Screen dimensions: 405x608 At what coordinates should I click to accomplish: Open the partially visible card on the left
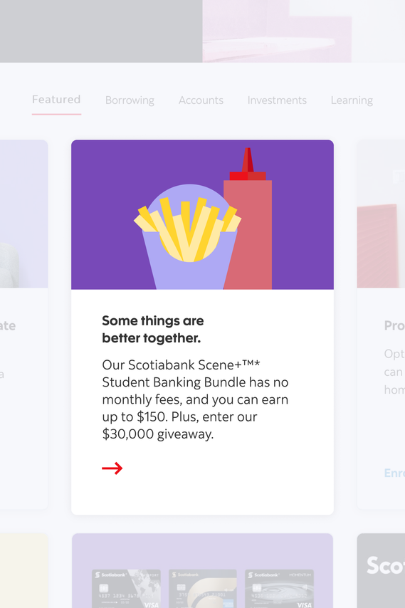tap(24, 324)
